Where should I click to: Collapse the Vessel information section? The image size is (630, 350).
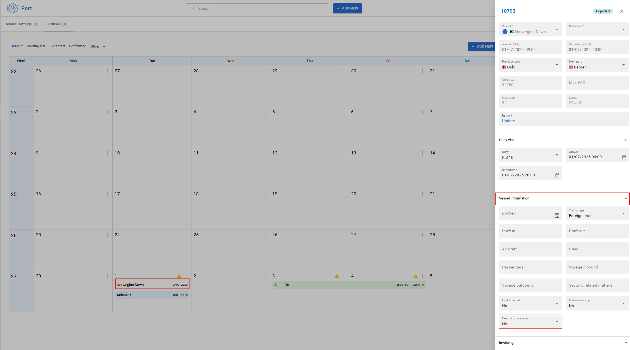point(626,198)
